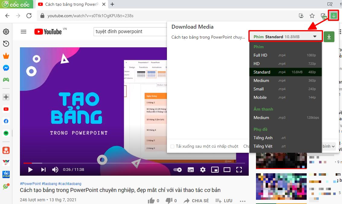342x204 pixels.
Task: Click the green media download toolbar icon
Action: [334, 16]
